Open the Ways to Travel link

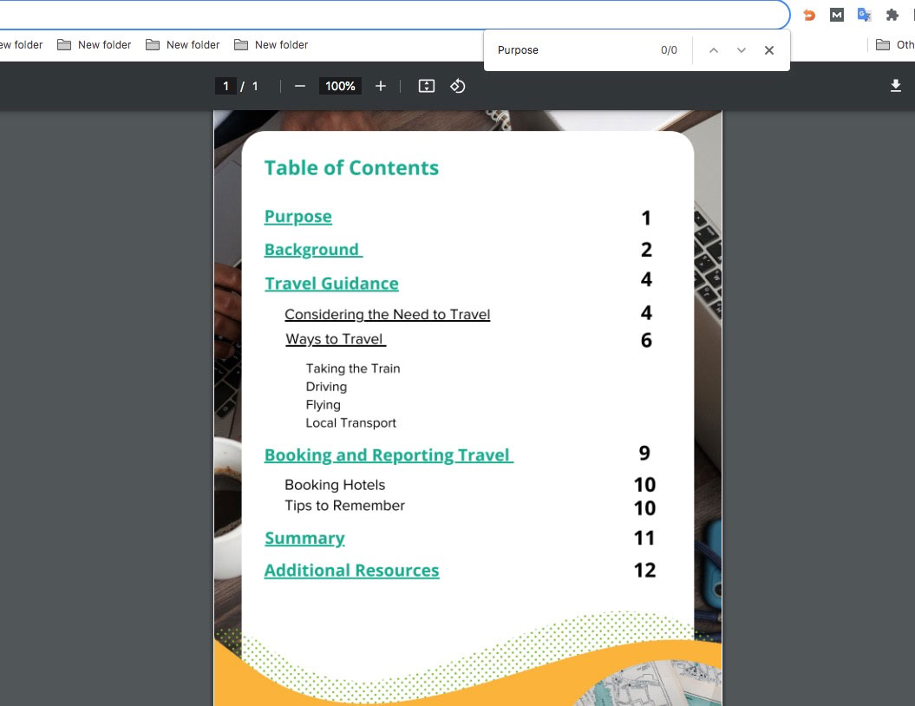(x=336, y=339)
